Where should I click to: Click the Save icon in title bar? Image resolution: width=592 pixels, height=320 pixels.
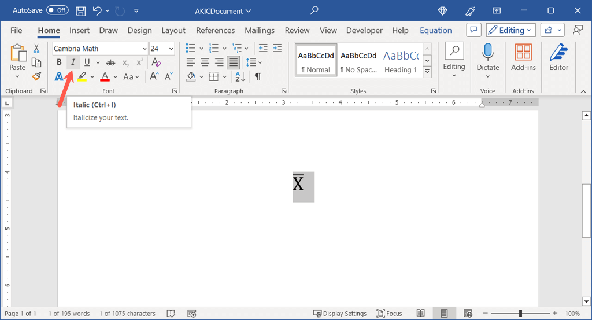tap(81, 10)
